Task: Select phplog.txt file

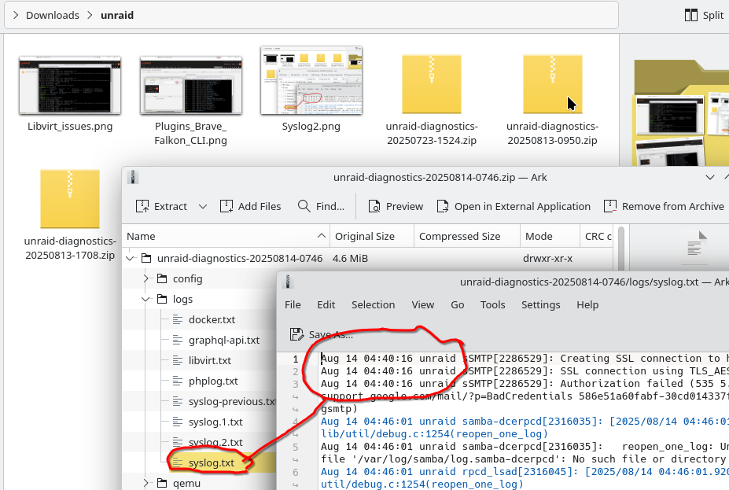Action: point(213,381)
